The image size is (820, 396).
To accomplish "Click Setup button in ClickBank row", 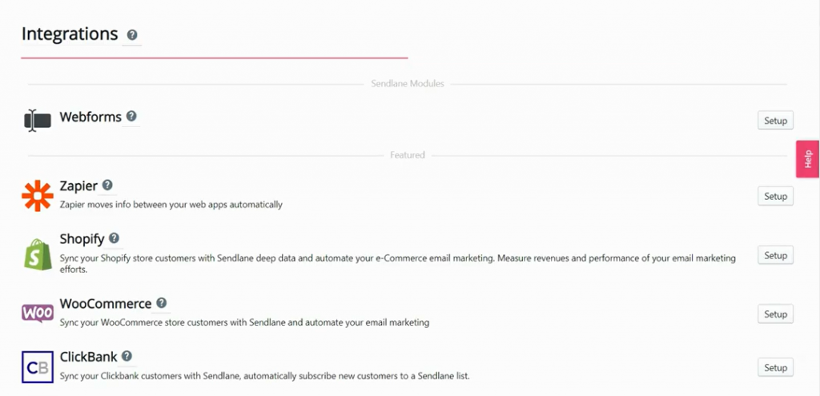I will pyautogui.click(x=775, y=367).
